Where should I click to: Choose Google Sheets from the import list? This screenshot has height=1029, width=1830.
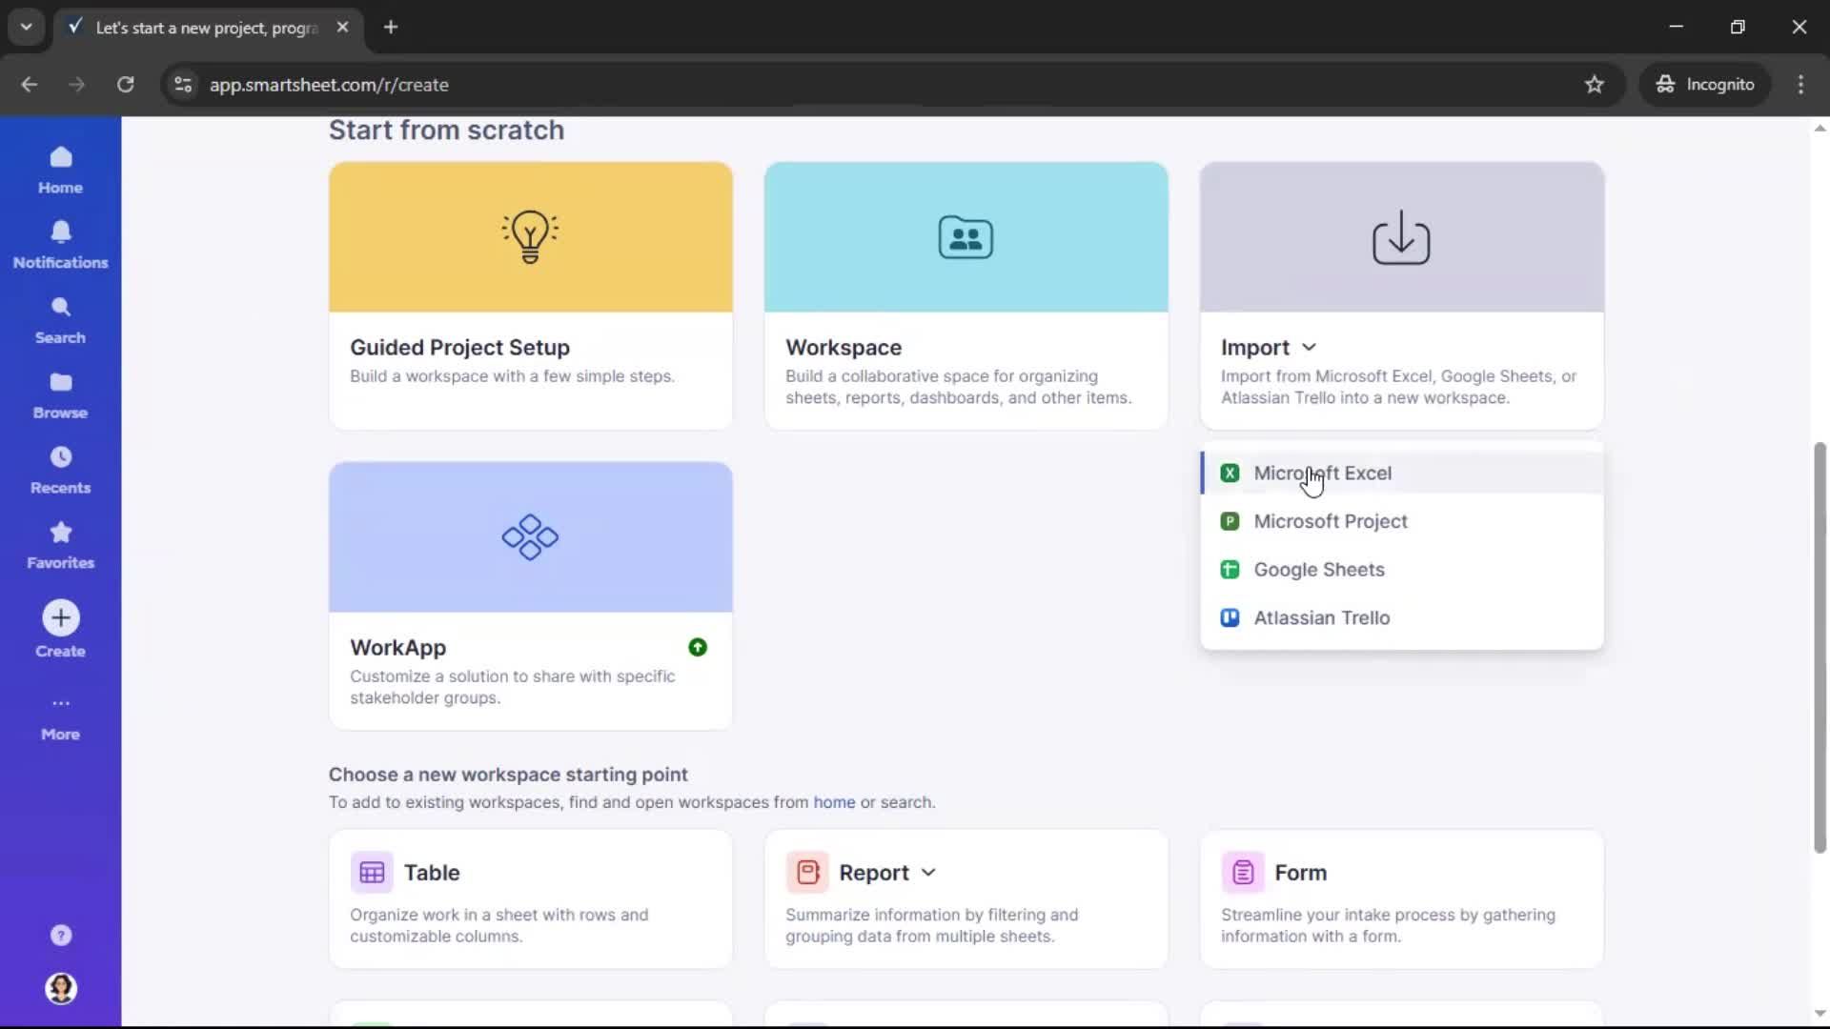point(1320,569)
